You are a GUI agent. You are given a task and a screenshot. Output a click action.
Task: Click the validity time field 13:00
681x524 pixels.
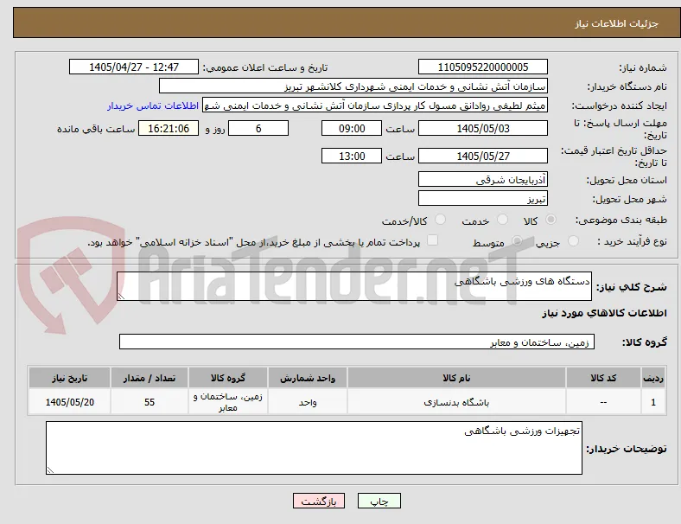(x=352, y=156)
